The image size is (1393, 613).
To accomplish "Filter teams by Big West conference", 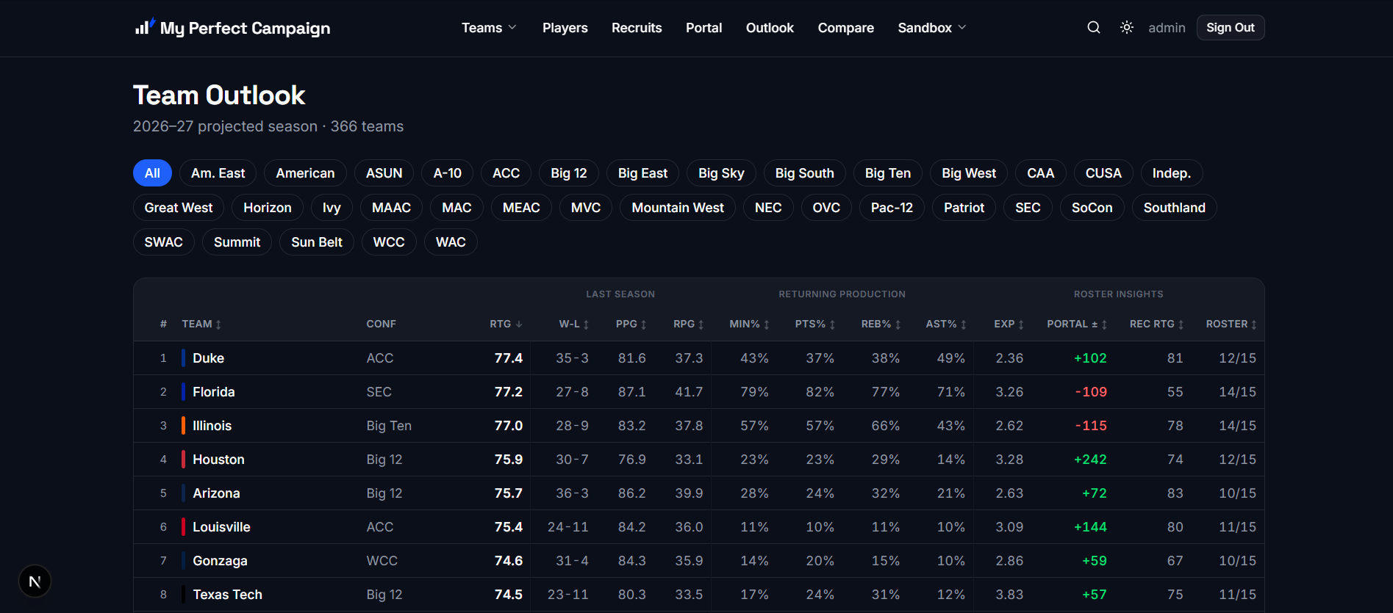I will coord(969,173).
